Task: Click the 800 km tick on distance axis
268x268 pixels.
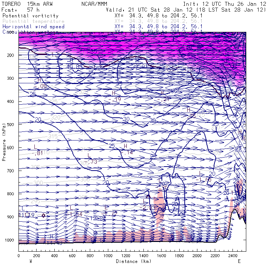Action: 90,256
